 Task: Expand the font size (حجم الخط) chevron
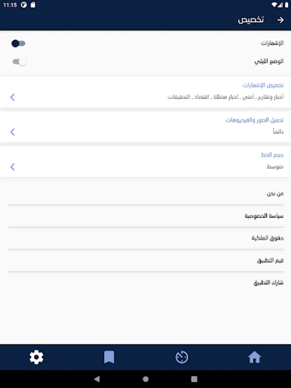[x=13, y=167]
